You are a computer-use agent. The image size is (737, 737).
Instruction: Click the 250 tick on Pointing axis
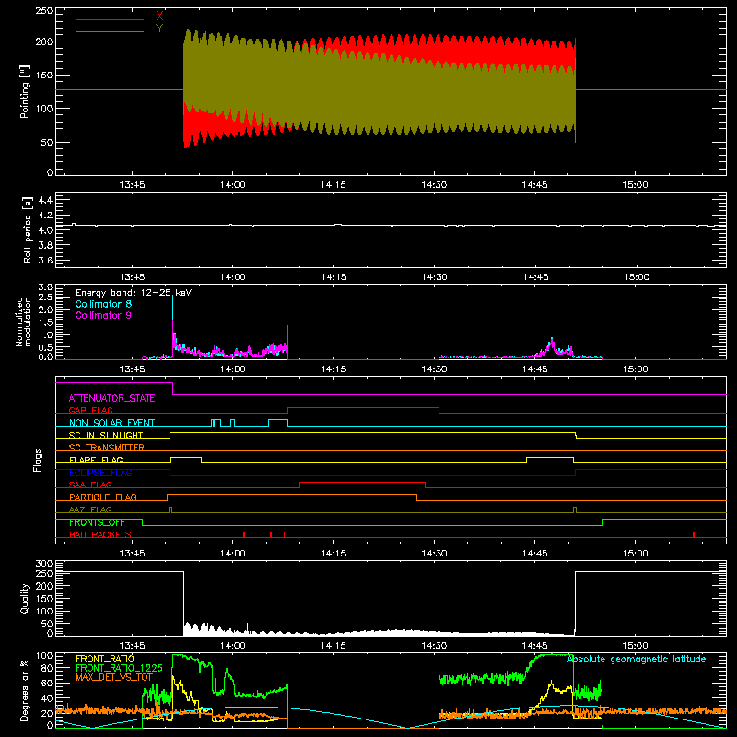point(44,11)
